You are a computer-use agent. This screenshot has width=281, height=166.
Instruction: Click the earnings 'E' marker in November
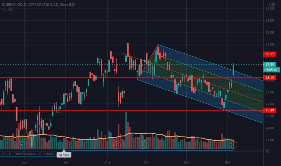pos(233,145)
